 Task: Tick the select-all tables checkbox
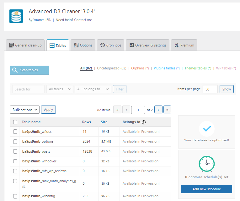[15, 122]
